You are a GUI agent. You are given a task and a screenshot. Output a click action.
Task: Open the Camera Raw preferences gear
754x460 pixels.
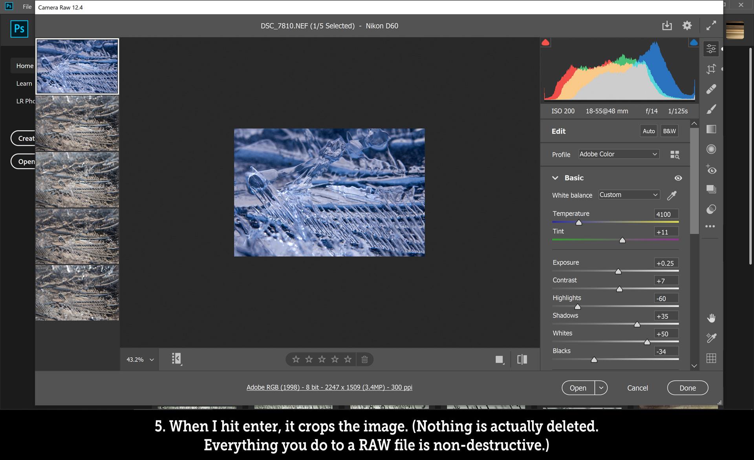click(687, 25)
